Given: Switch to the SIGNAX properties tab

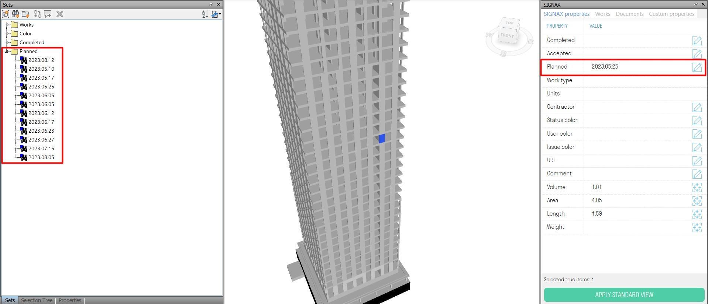Looking at the screenshot, I should tap(566, 14).
